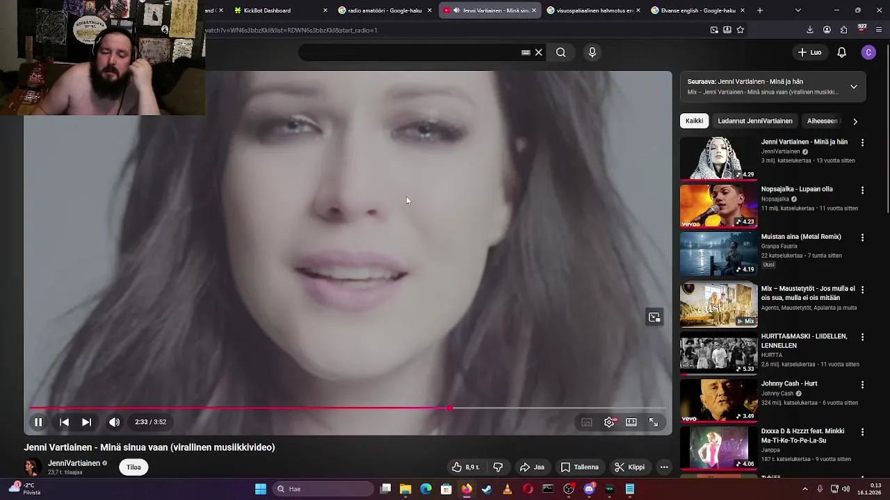Open Firefox hamburger application menu
This screenshot has width=890, height=500.
coord(880,30)
